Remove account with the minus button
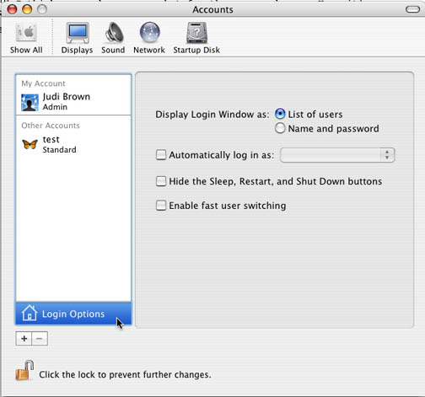The image size is (425, 397). pyautogui.click(x=40, y=339)
